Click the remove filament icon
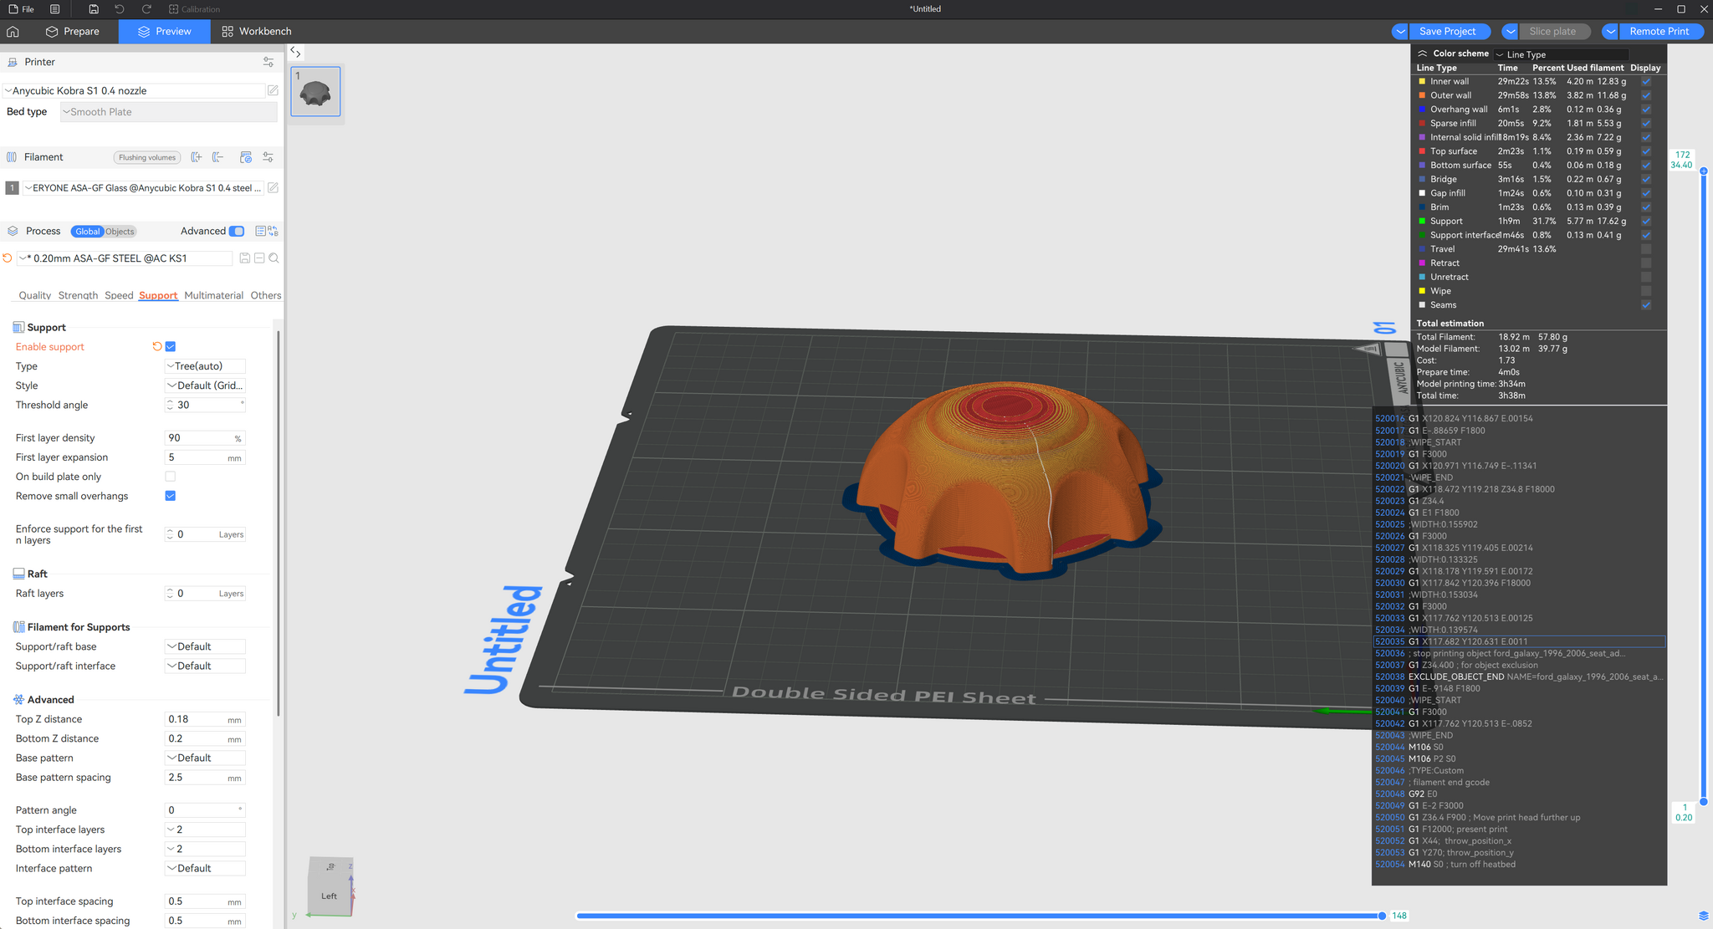This screenshot has width=1713, height=929. click(x=217, y=157)
